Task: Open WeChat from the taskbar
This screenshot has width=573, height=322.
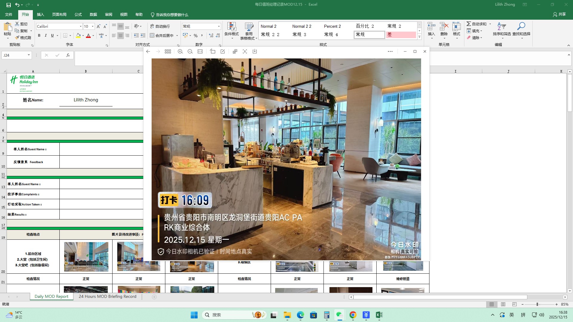Action: click(339, 315)
